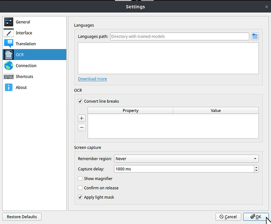Enable Show magnifier checkbox
The width and height of the screenshot is (271, 224).
point(80,179)
